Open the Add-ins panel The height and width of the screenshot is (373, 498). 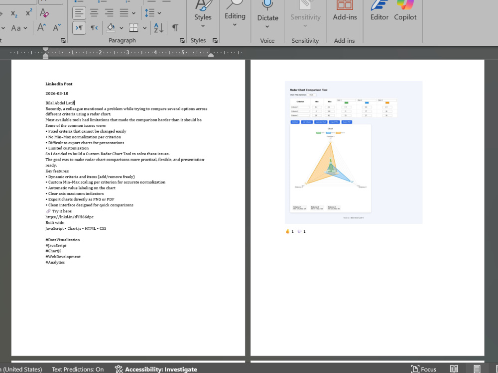point(345,11)
